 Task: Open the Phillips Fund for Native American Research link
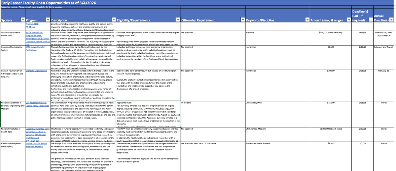(x=36, y=145)
